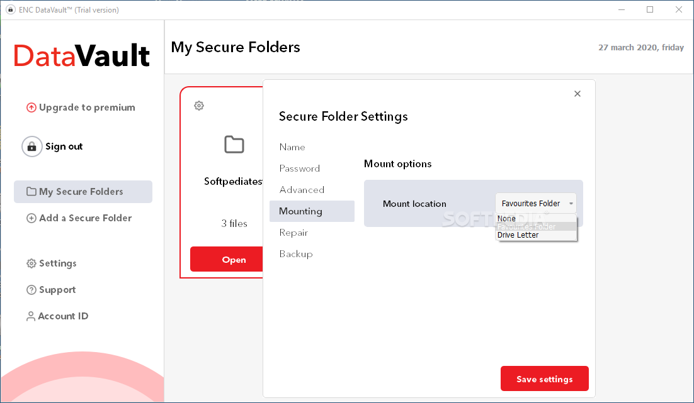Maximize the ENC DataVault window
The image size is (694, 403).
pos(650,9)
